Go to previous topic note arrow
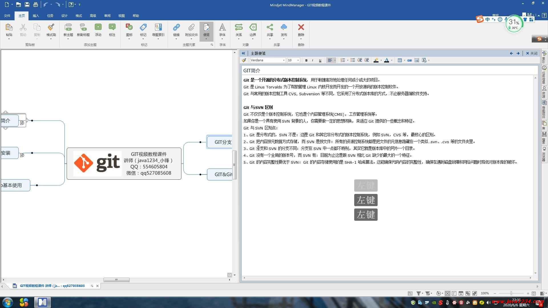 (511, 53)
